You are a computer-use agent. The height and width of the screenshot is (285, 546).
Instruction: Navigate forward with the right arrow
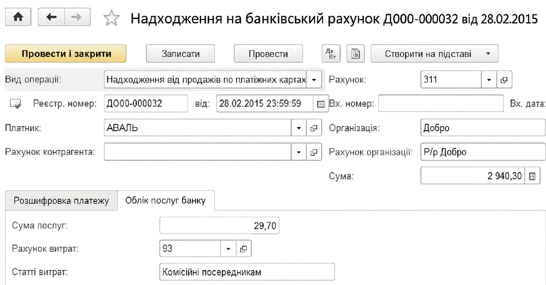pyautogui.click(x=77, y=17)
